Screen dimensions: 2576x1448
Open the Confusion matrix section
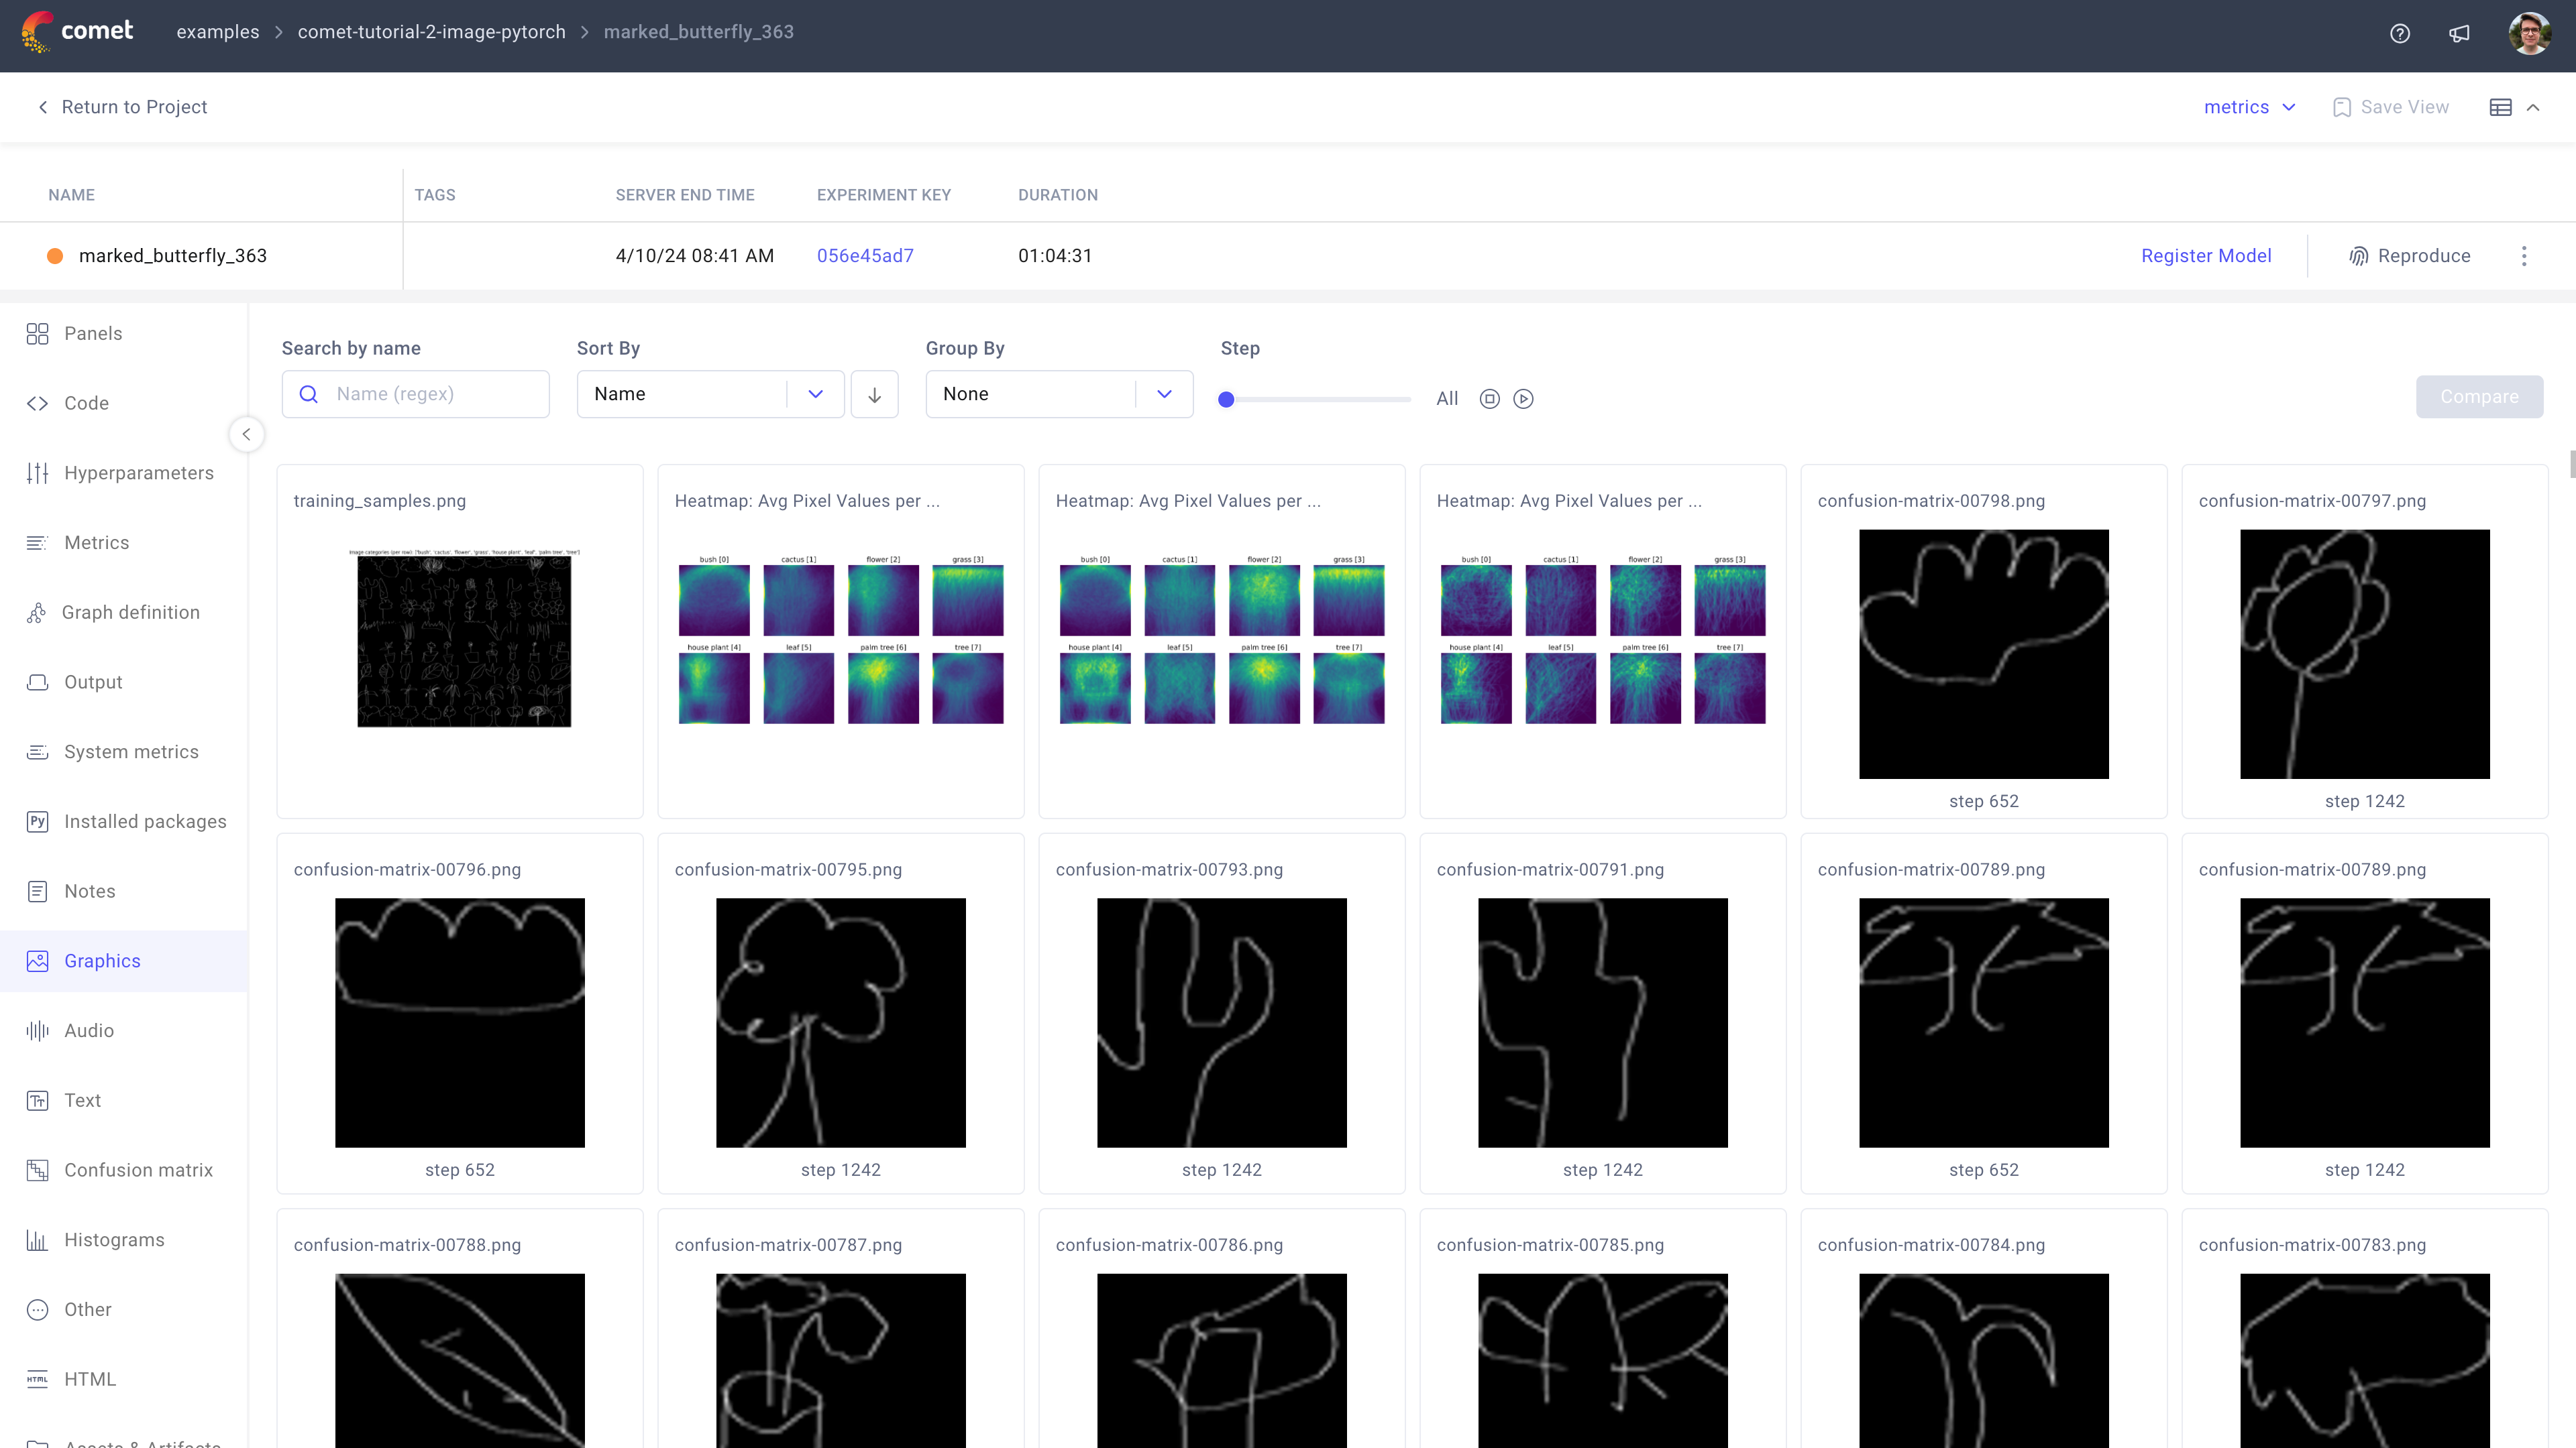click(x=138, y=1169)
